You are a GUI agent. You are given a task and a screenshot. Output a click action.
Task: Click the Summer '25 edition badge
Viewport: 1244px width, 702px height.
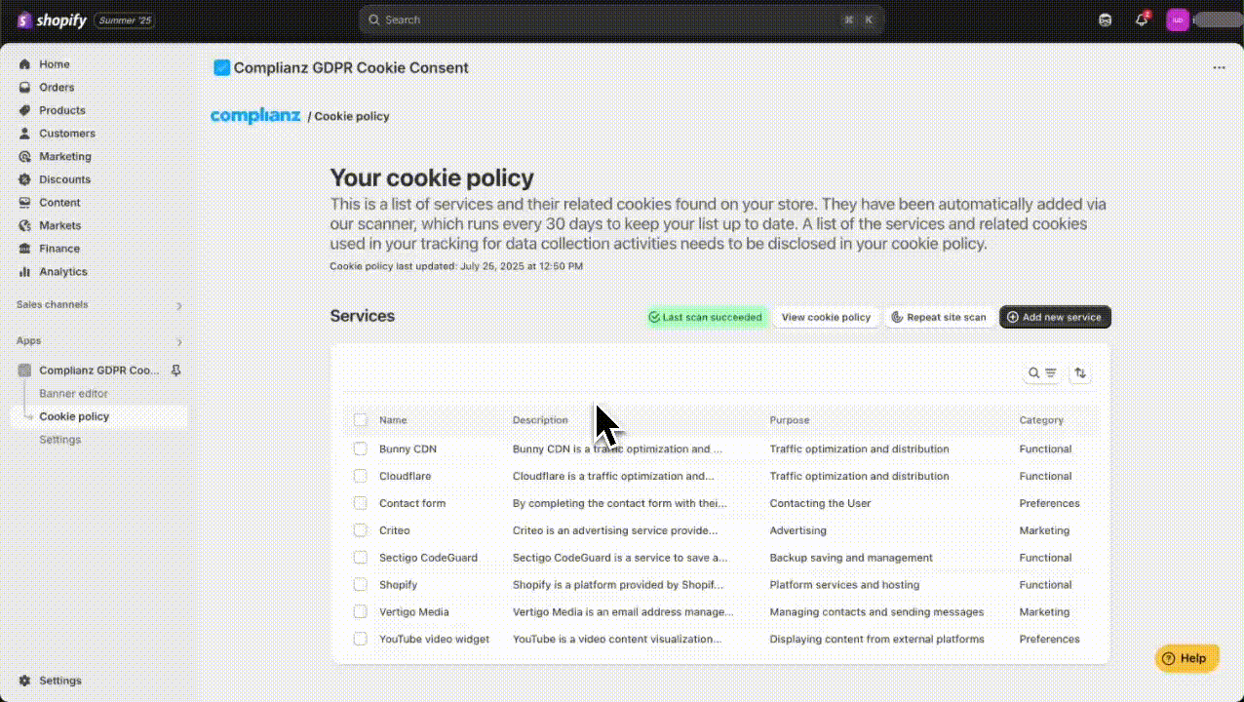(x=125, y=19)
